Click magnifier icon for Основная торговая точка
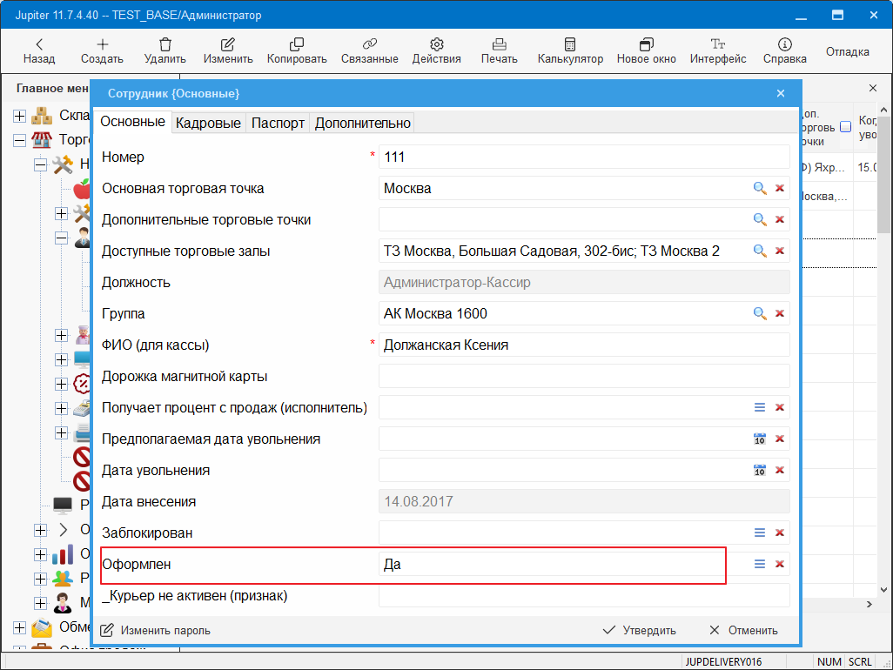 (760, 189)
